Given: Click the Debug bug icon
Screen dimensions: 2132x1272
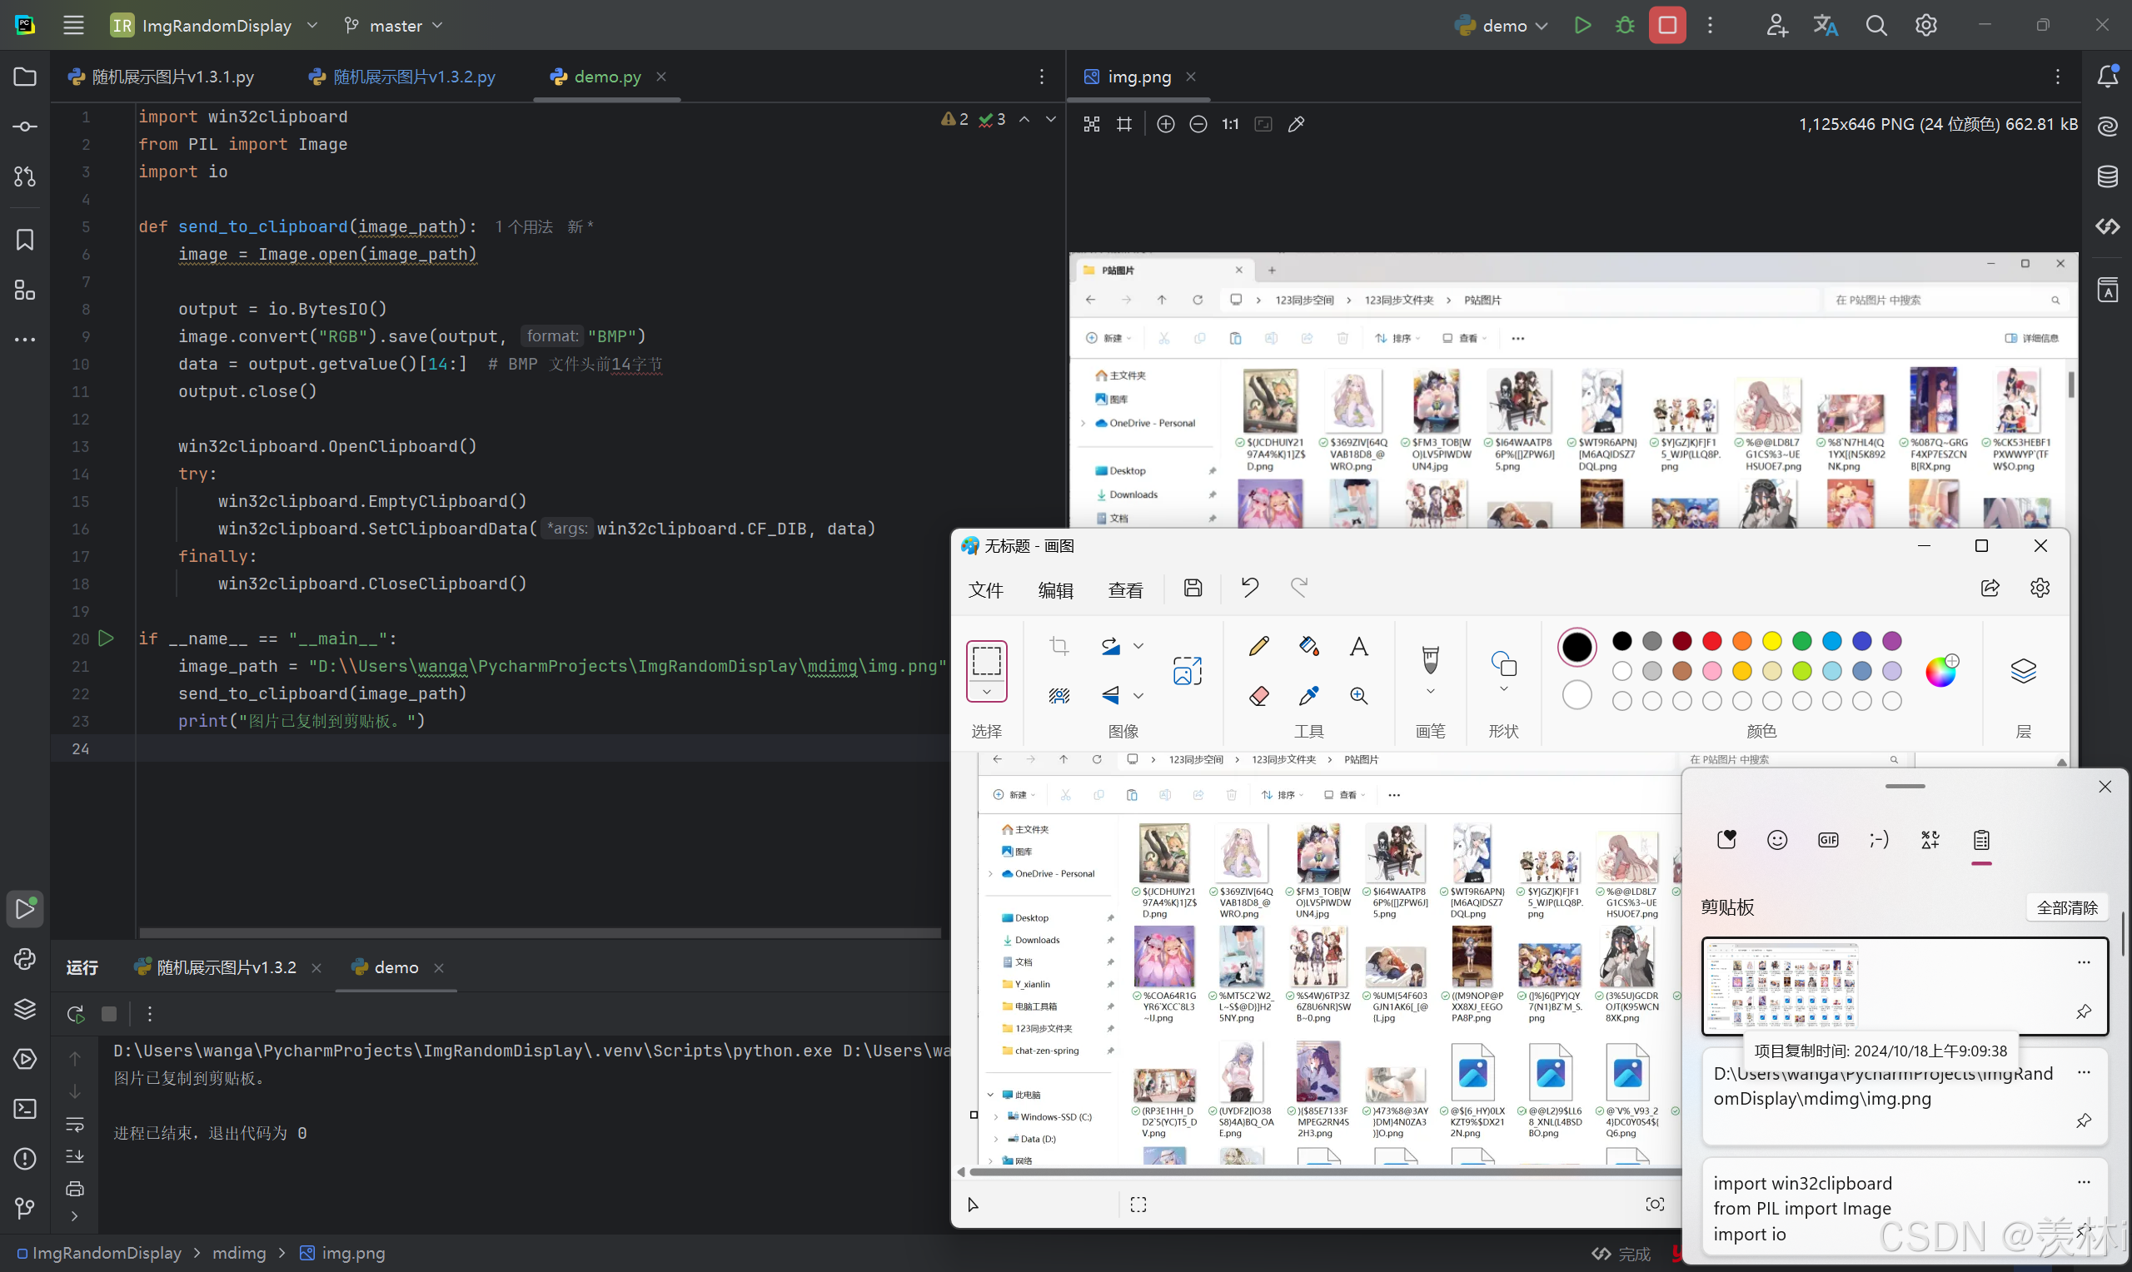Looking at the screenshot, I should click(1625, 26).
